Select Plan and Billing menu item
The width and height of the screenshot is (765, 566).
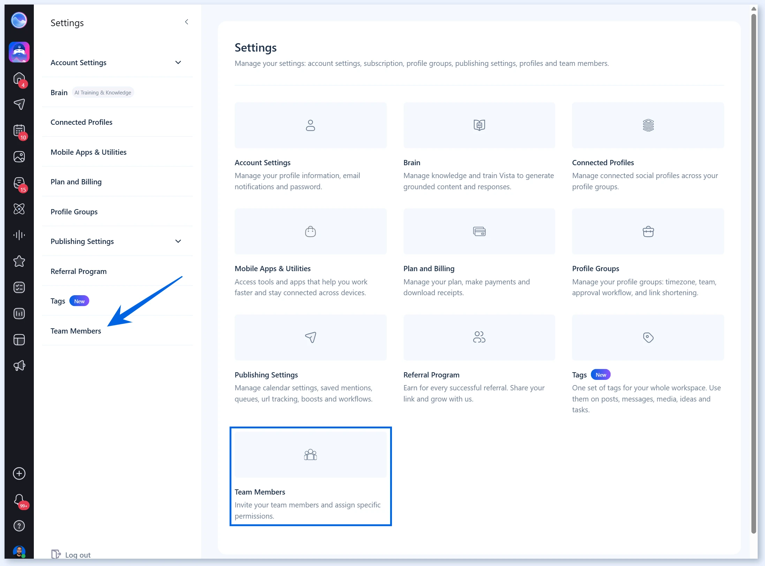(118, 182)
